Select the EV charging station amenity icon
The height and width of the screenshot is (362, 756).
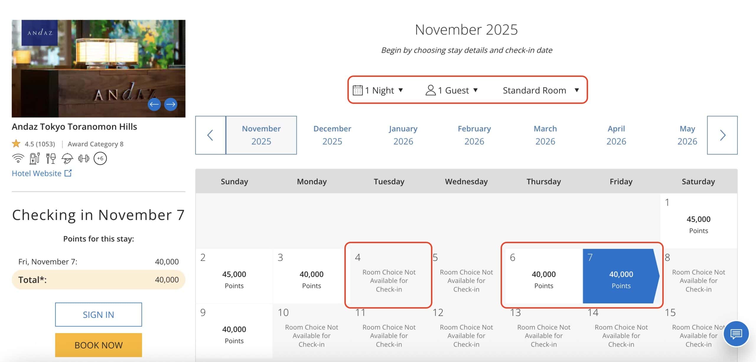point(34,158)
